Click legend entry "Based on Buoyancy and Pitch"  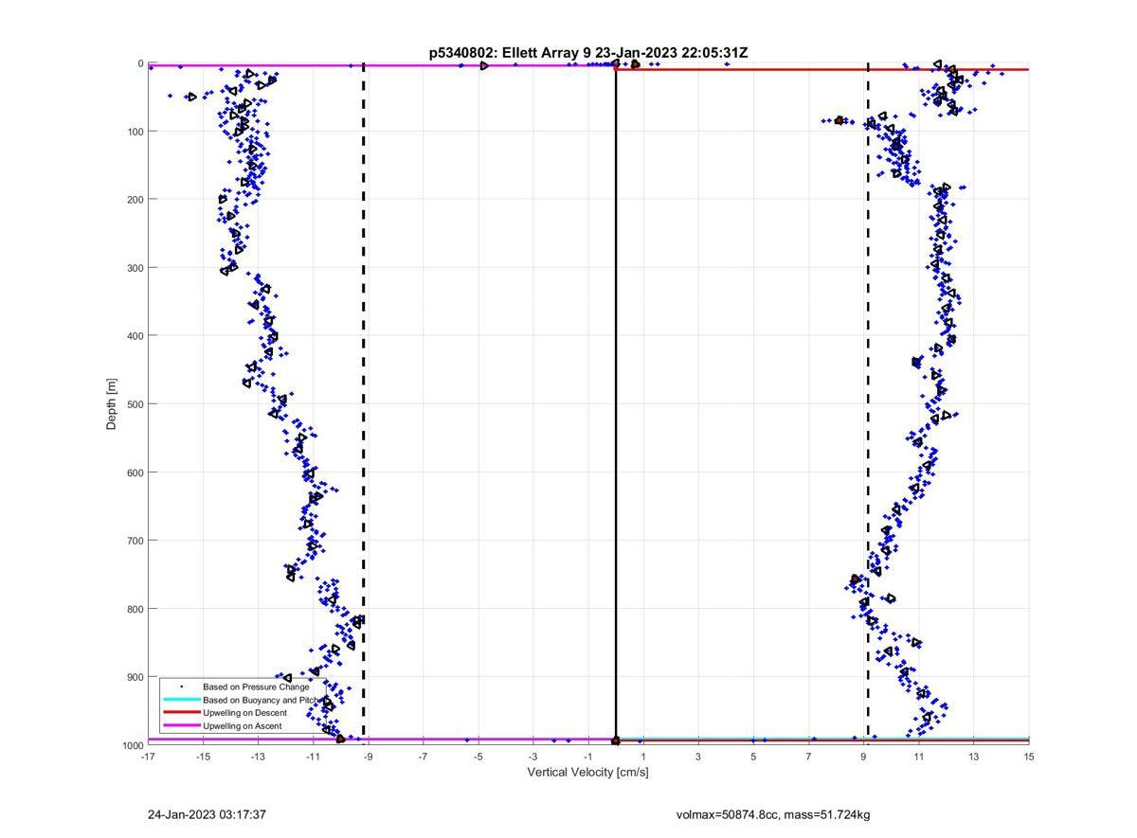tap(262, 700)
